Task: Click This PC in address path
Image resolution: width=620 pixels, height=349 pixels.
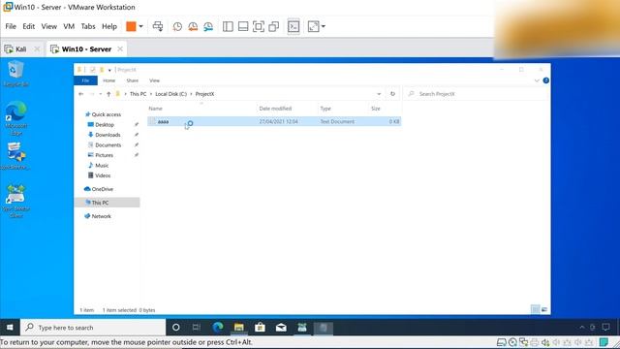Action: (138, 94)
